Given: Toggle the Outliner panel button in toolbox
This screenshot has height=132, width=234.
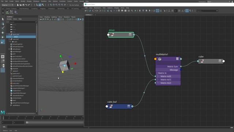Looking at the screenshot, I should (x=3, y=70).
